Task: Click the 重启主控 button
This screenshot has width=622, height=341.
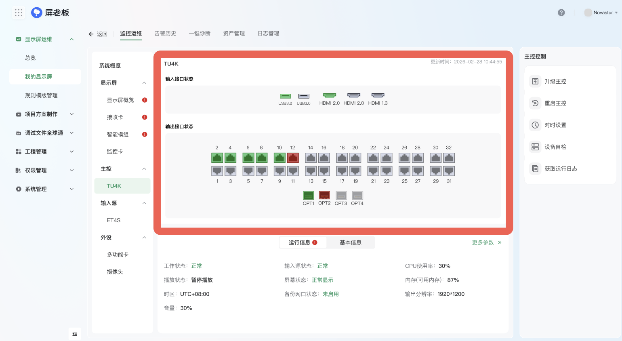Action: pyautogui.click(x=555, y=103)
